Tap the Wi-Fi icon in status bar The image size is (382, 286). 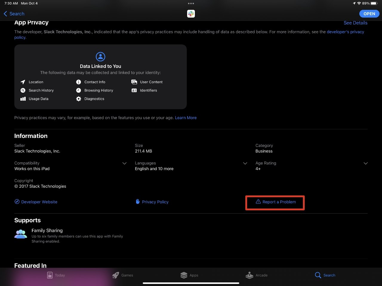359,3
